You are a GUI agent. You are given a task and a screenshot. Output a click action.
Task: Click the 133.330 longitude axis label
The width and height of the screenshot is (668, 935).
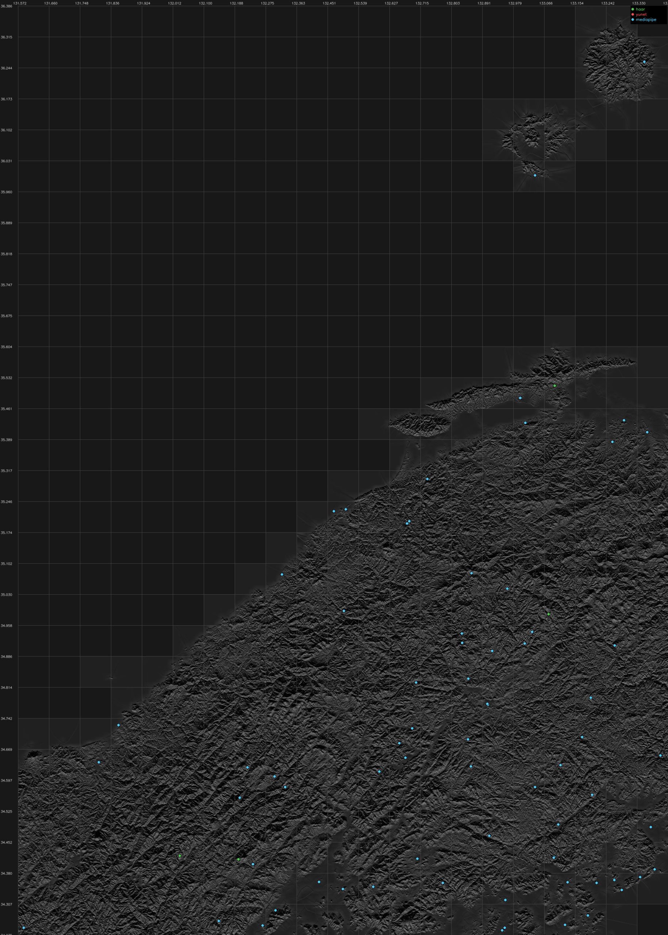coord(639,3)
